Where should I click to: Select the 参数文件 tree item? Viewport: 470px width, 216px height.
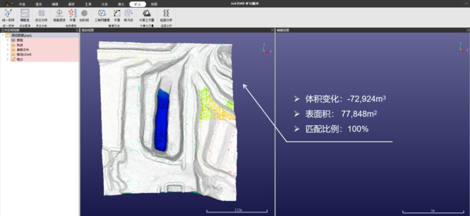pos(22,50)
